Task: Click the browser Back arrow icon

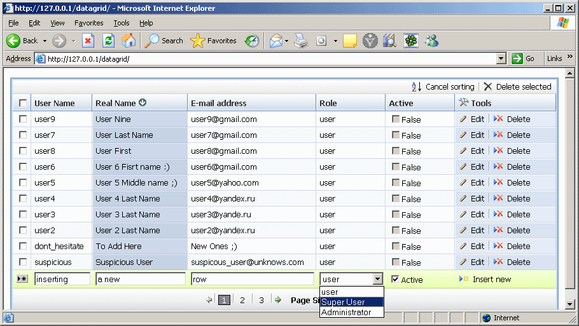Action: 13,41
